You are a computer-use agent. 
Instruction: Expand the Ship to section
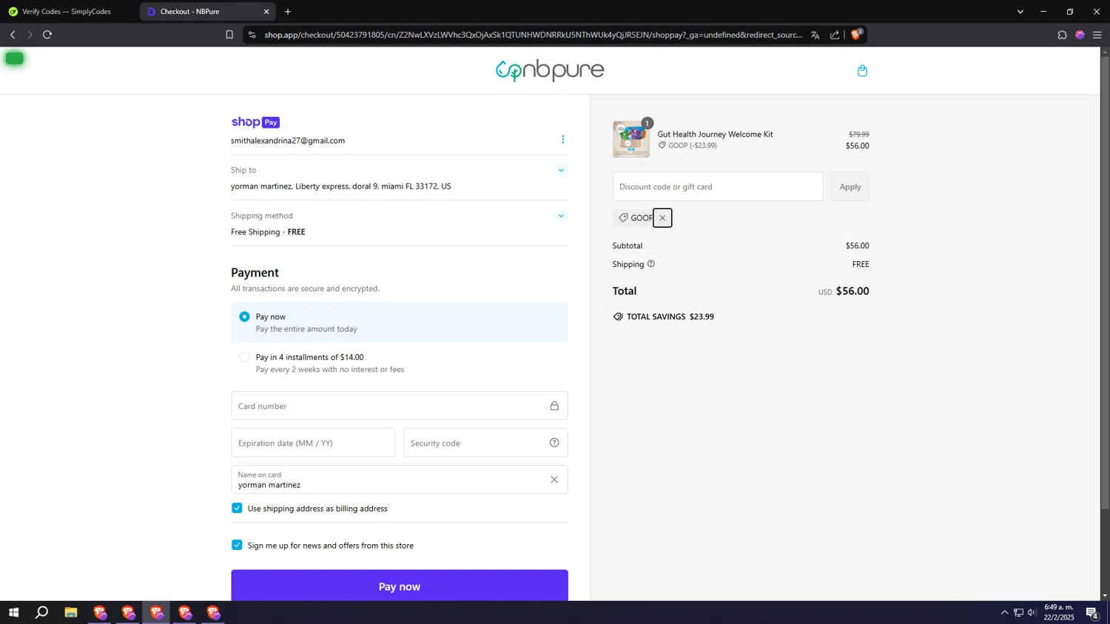click(x=561, y=171)
